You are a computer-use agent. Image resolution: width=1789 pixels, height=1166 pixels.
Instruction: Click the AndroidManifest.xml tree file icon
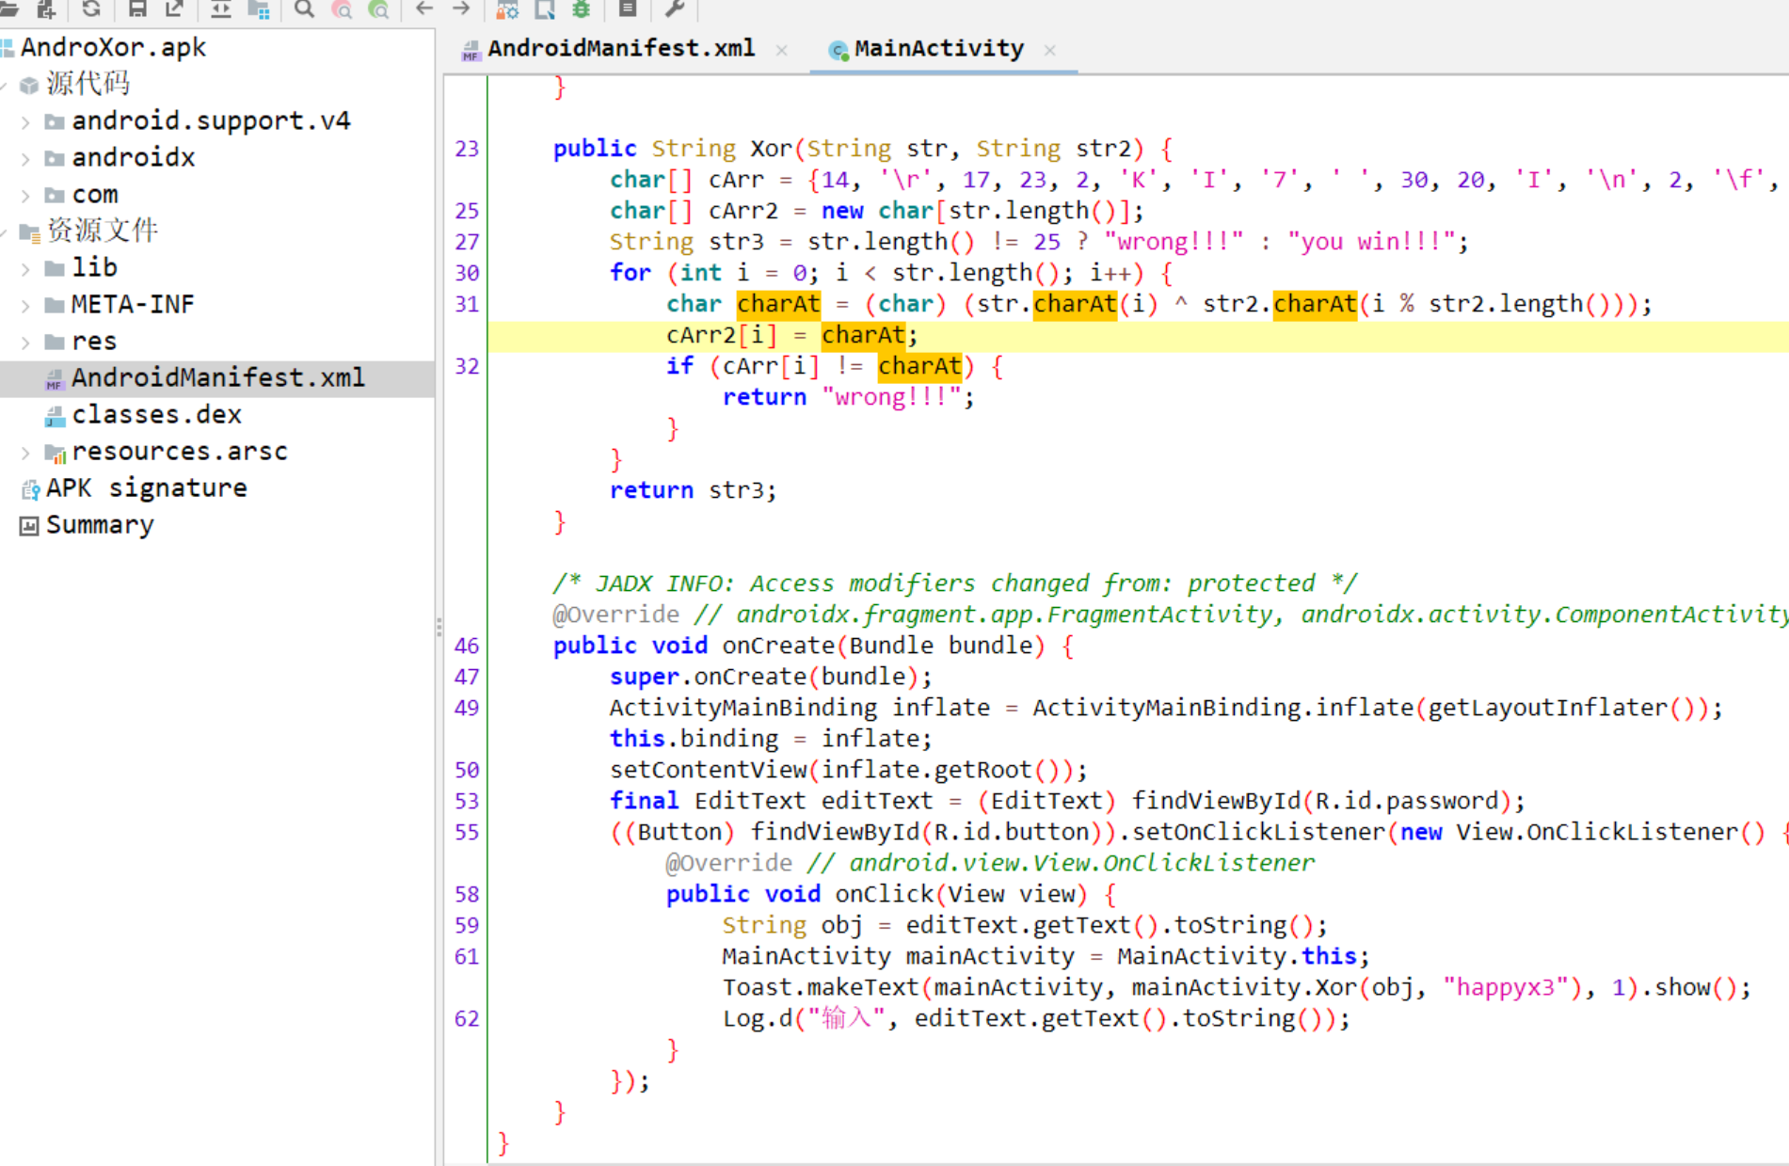pos(55,379)
